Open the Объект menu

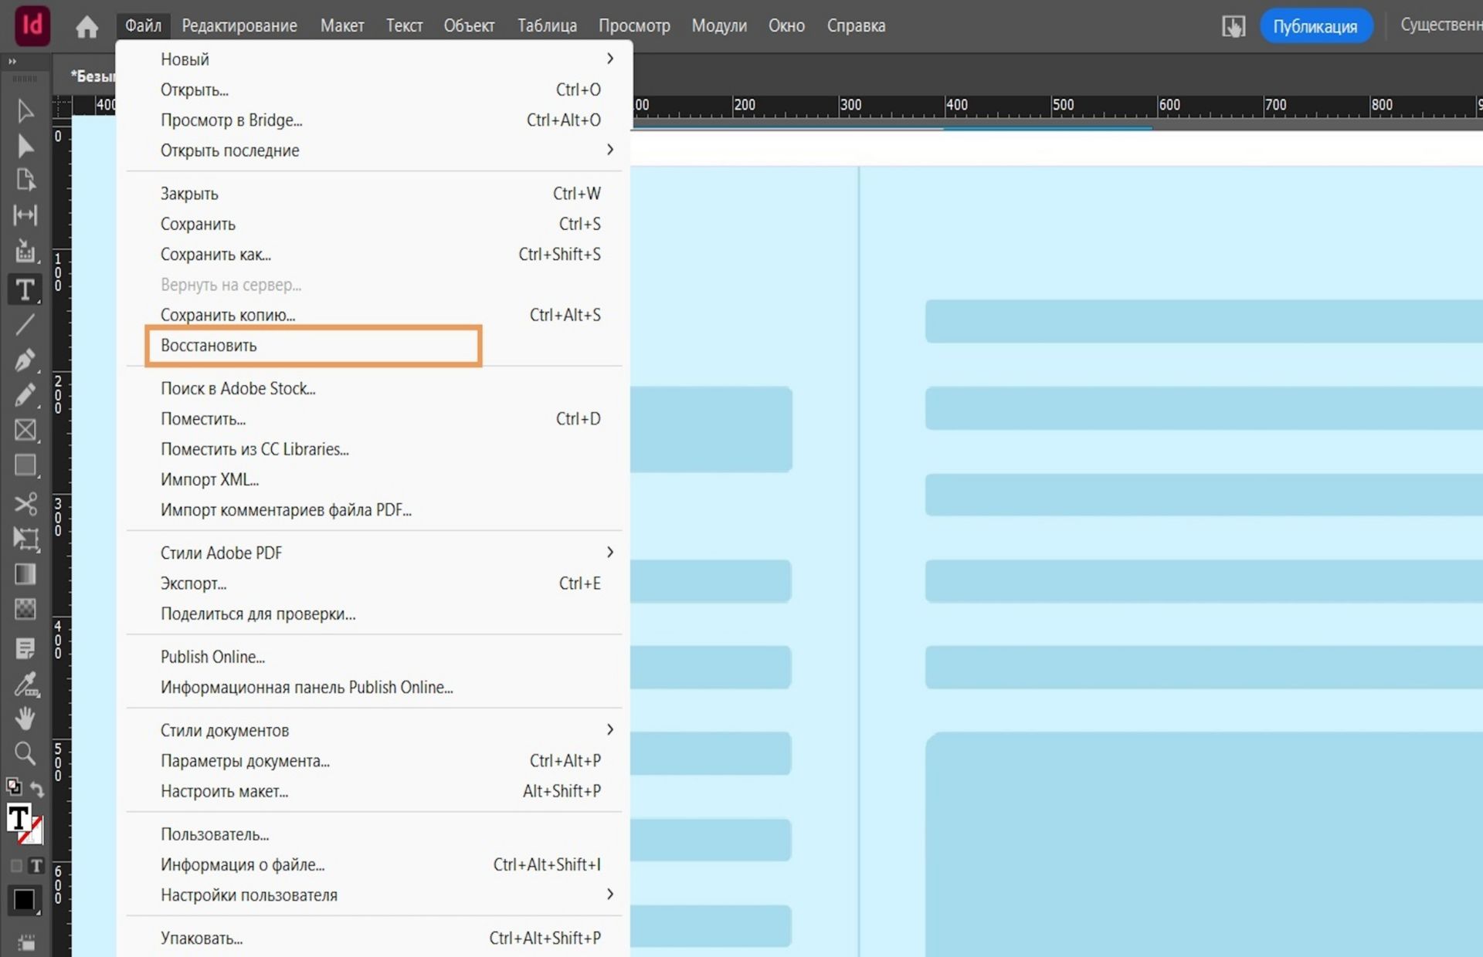click(x=468, y=25)
